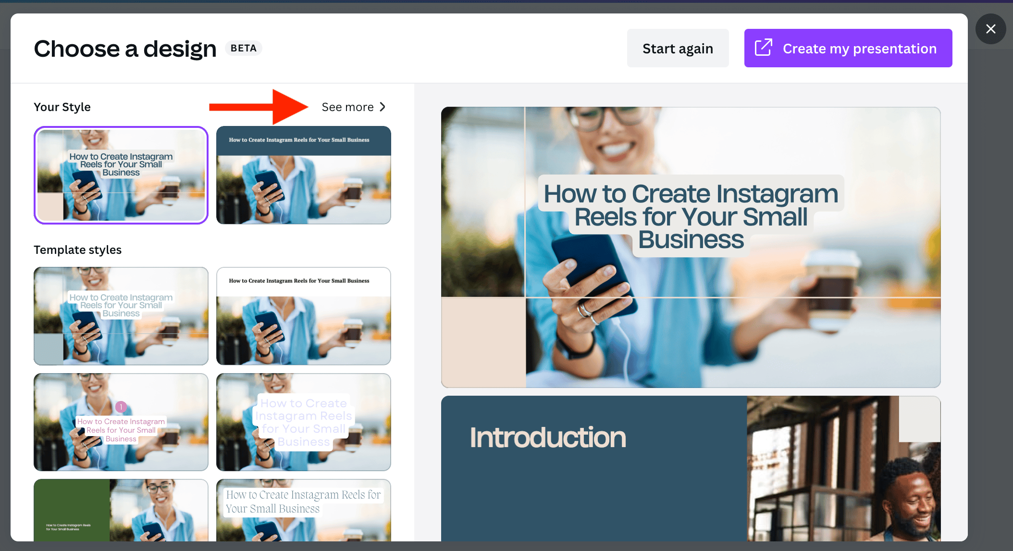
Task: Click Create my presentation button
Action: pos(848,48)
